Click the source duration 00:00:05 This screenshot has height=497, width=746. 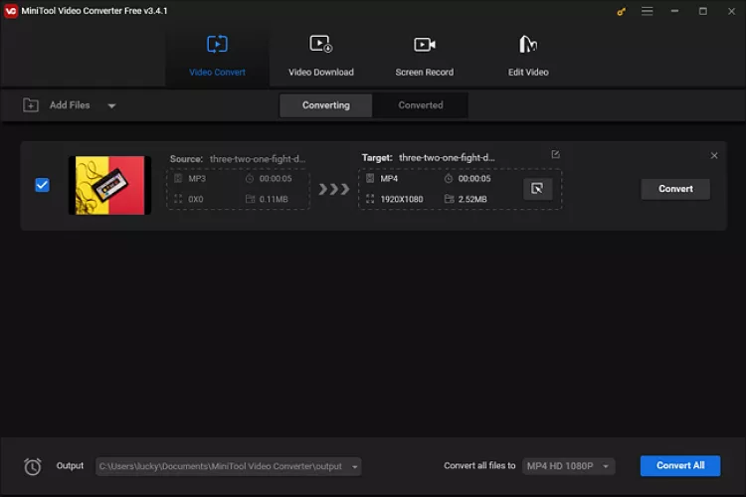point(276,178)
